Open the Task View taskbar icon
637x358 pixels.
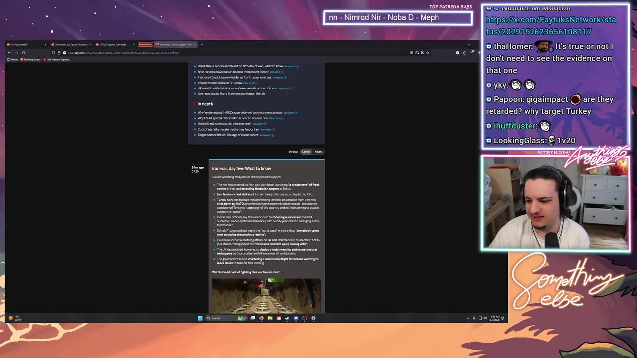(253, 318)
